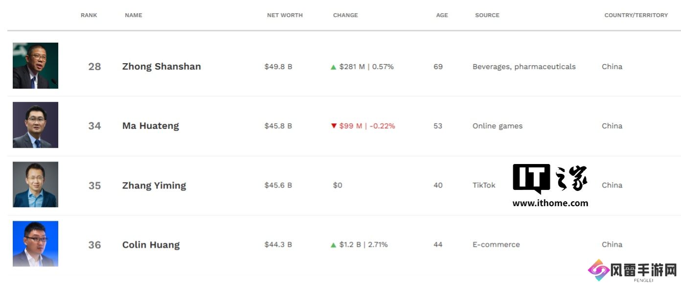Click the Zhang Yiming name link
Screen dimensions: 681x283
154,186
